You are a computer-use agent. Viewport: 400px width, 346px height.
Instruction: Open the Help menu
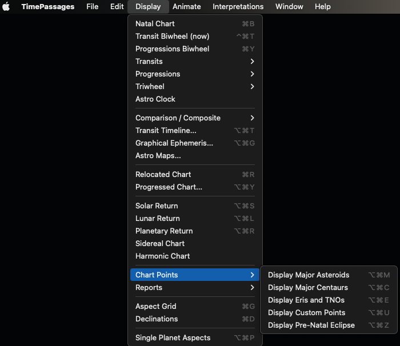[323, 7]
